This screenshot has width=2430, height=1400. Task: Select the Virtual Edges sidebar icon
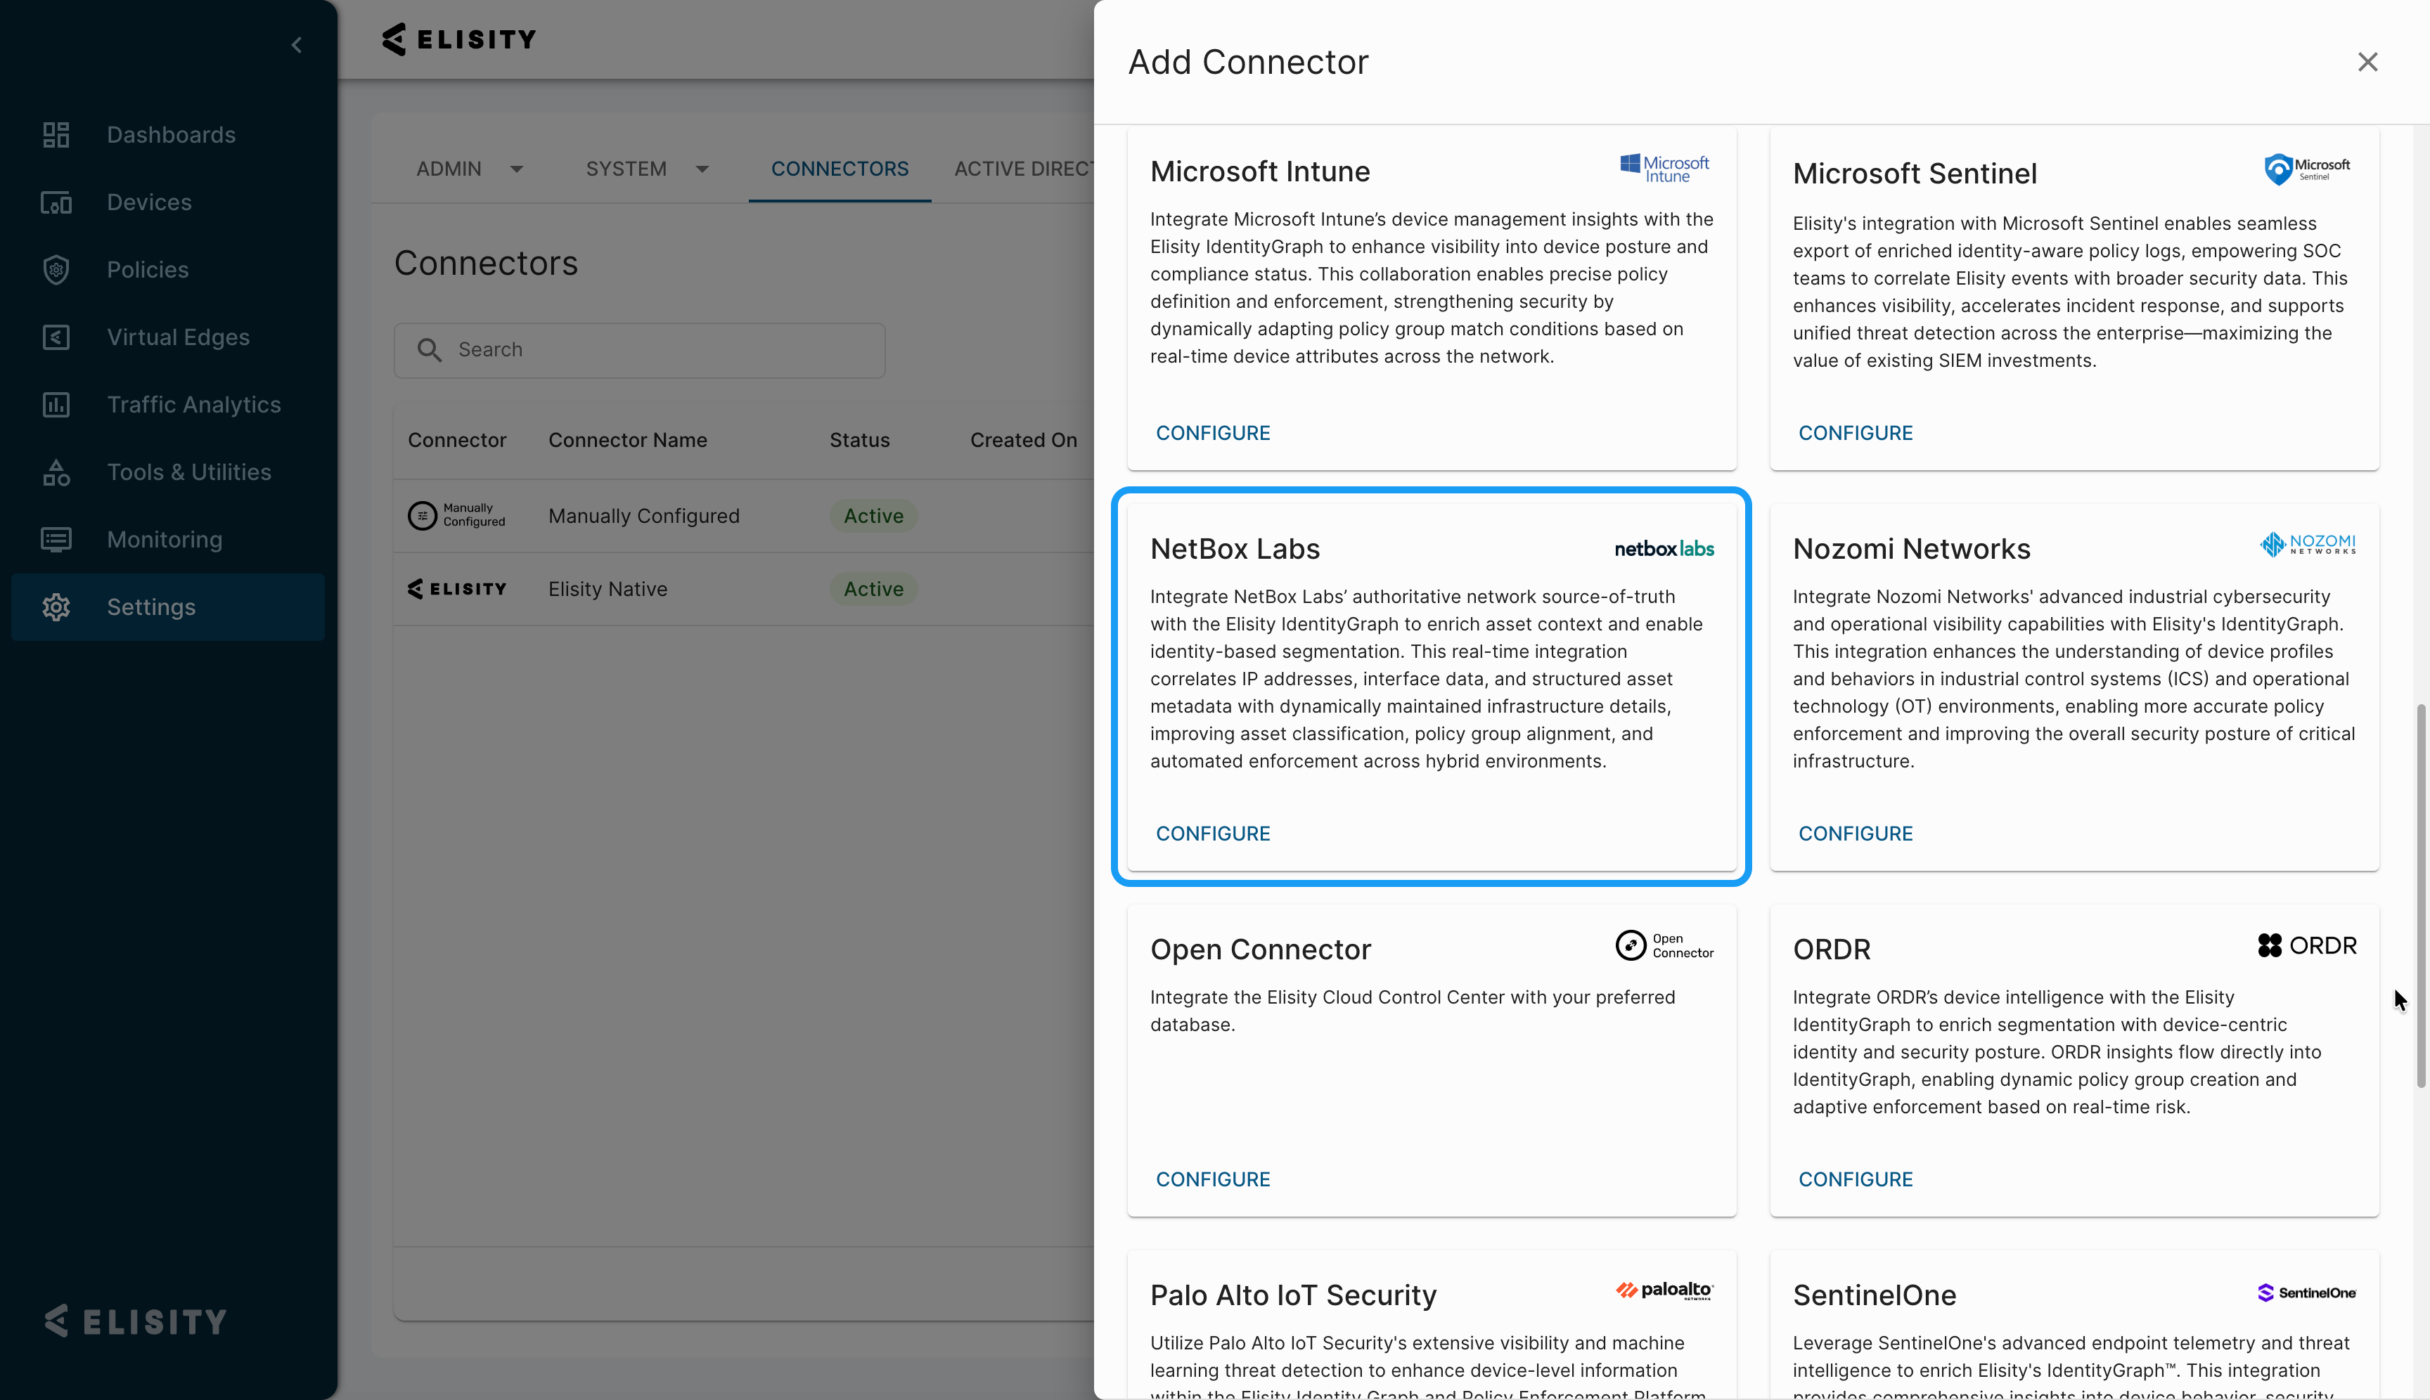[x=56, y=337]
